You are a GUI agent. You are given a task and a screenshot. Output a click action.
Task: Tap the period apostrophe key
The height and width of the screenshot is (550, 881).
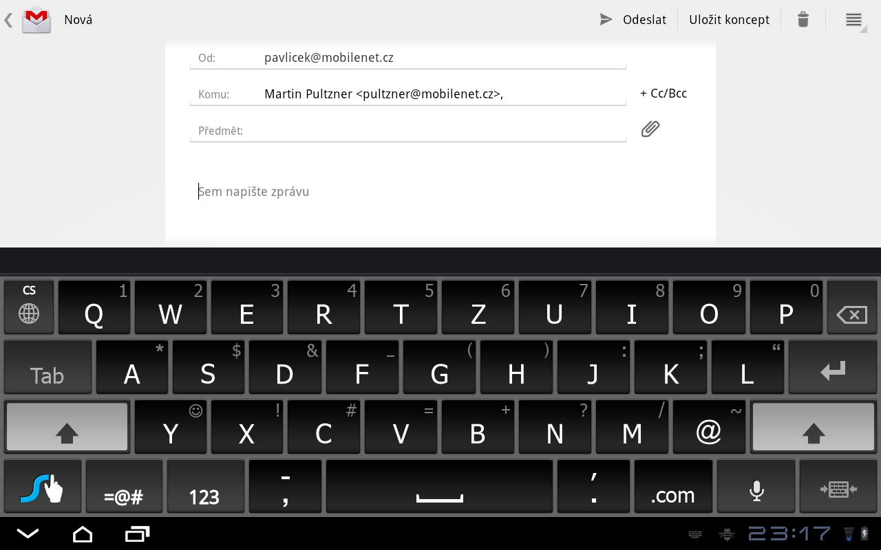pyautogui.click(x=593, y=487)
